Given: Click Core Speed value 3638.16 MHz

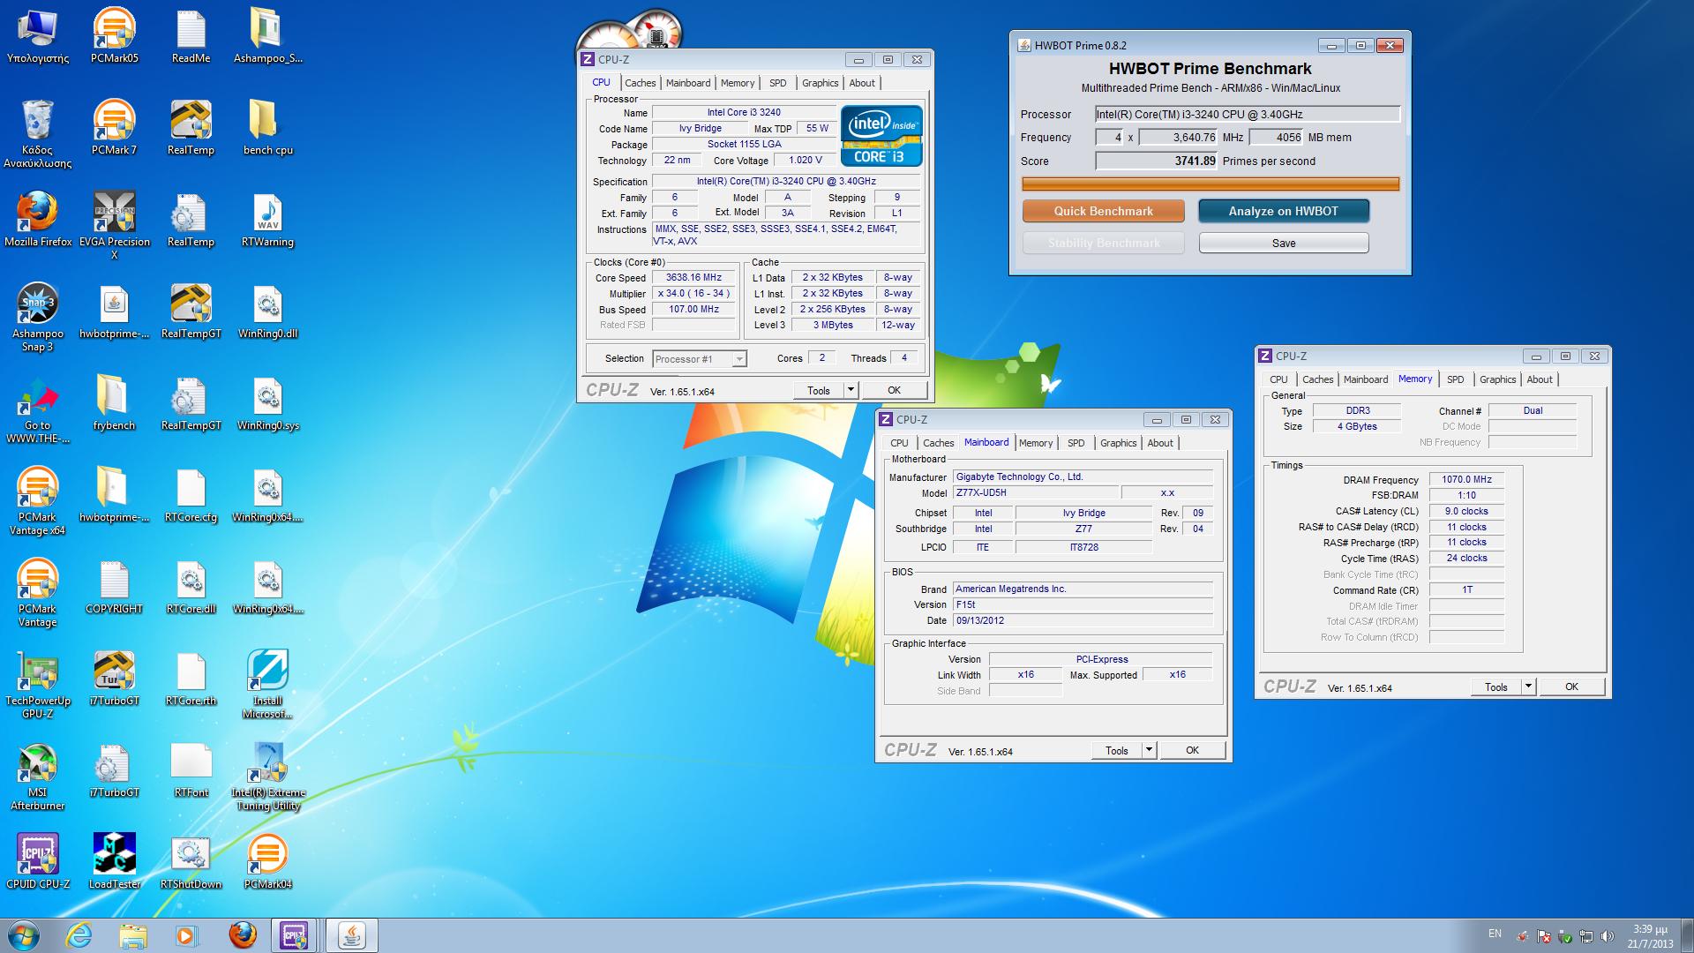Looking at the screenshot, I should click(694, 277).
